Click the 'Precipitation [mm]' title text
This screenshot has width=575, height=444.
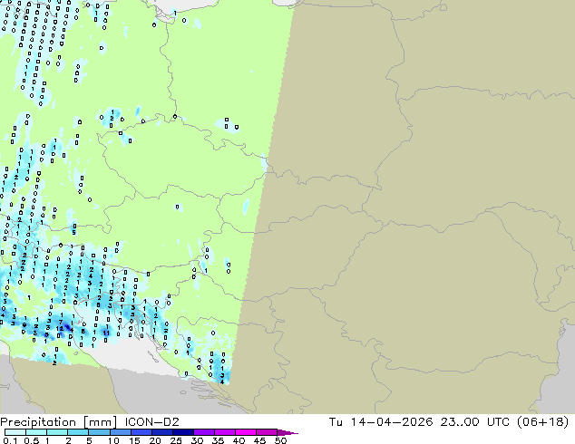click(x=59, y=422)
